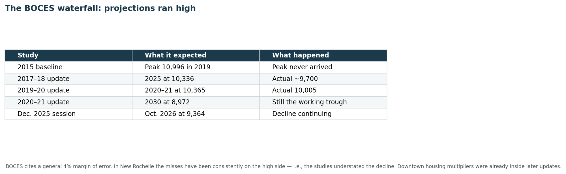Click the 'What happened' column header
The height and width of the screenshot is (174, 566).
pos(323,55)
